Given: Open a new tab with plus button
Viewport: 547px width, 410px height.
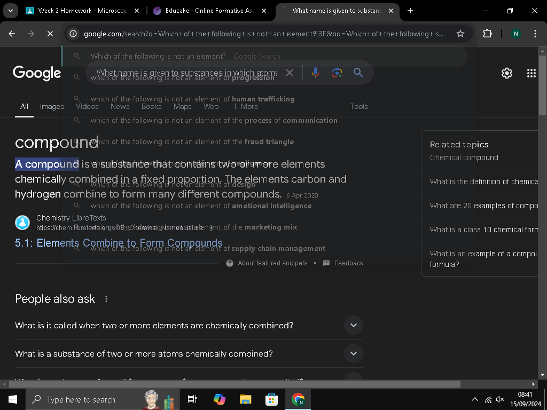Looking at the screenshot, I should click(410, 11).
